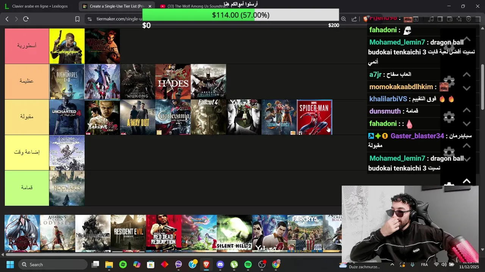
Task: Pick the Red Dead Redemption cover from pool
Action: [164, 233]
